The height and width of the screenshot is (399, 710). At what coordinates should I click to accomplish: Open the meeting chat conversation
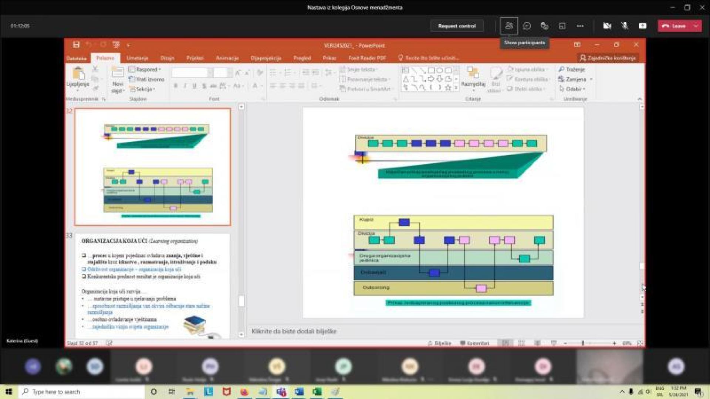(x=527, y=26)
